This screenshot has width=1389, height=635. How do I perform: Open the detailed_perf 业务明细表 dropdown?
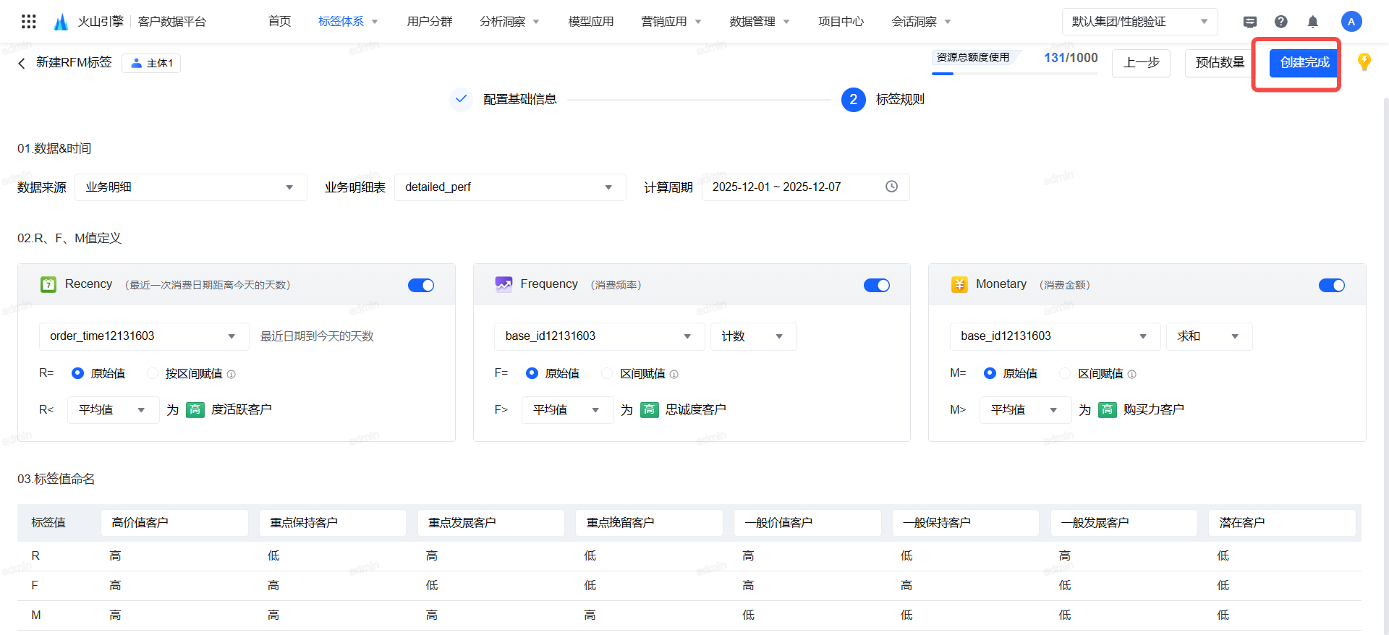(509, 187)
